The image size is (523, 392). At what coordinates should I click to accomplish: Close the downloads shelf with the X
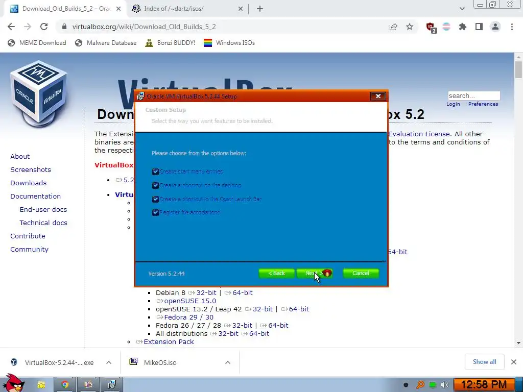514,362
